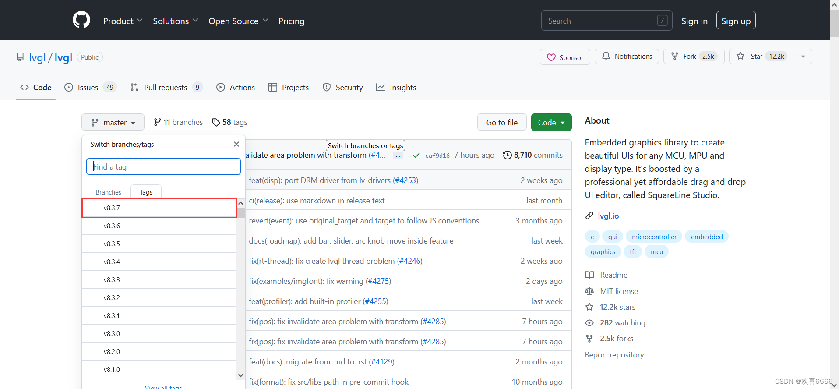The image size is (839, 389).
Task: Open the Open Source menu
Action: coord(238,21)
